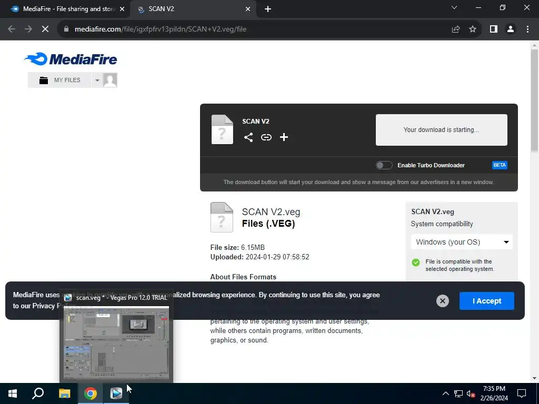The width and height of the screenshot is (539, 404).
Task: Open Windows taskbar search
Action: (x=38, y=393)
